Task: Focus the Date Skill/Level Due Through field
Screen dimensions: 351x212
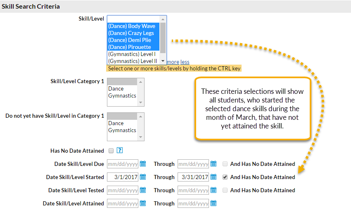Action: coord(193,164)
